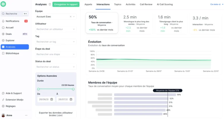Switch to AI Call Scoring tab
Viewport: 224px width, 119px height.
click(x=165, y=4)
